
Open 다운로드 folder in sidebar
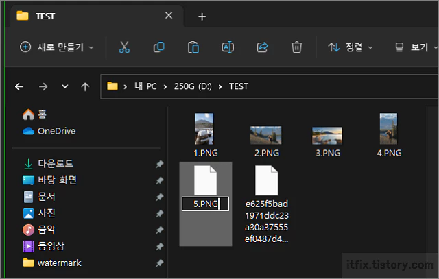tap(48, 163)
